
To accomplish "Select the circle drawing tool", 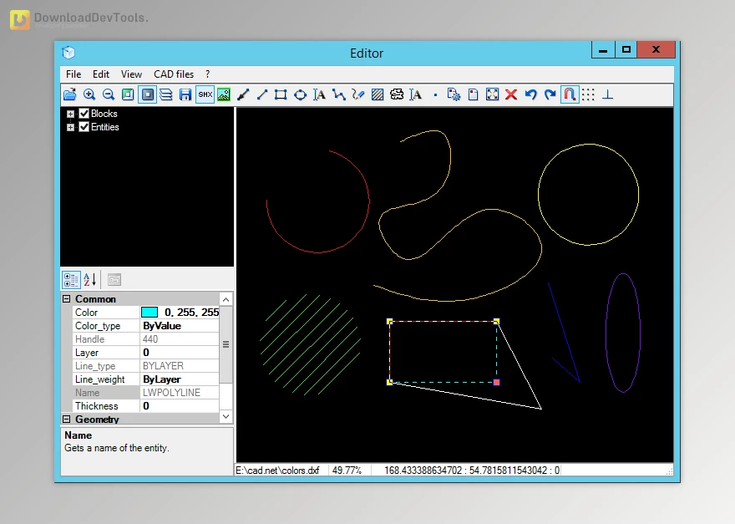I will [x=300, y=94].
